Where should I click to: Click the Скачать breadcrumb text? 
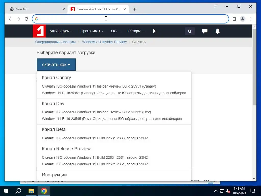tap(139, 42)
